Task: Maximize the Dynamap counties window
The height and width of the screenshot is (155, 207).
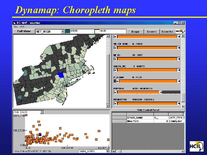Action: 179,23
